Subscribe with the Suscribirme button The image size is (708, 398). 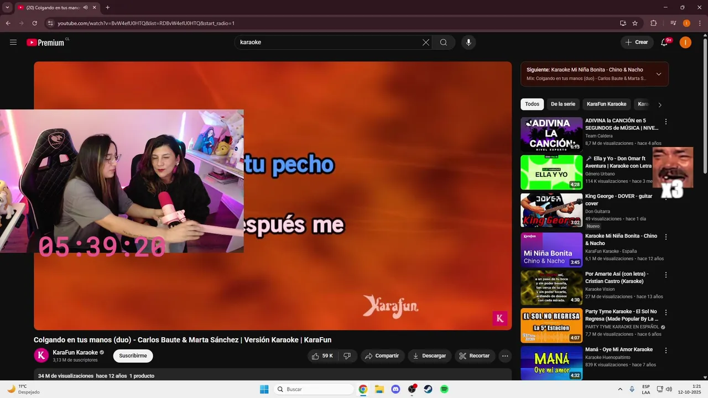(x=133, y=355)
